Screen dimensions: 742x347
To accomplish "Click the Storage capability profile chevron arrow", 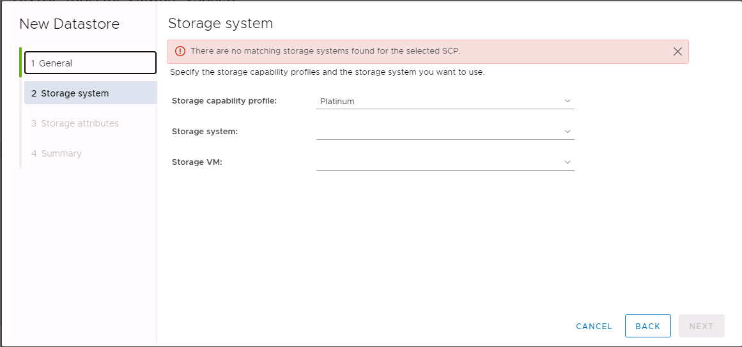I will 567,101.
